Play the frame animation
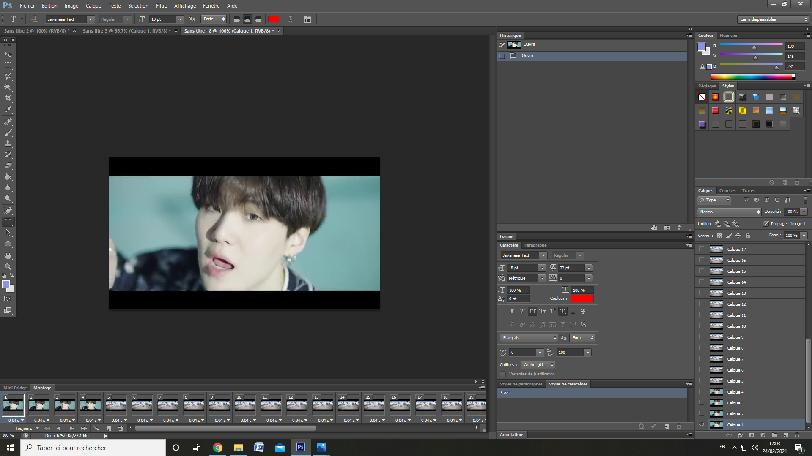Viewport: 812px width, 456px height. (71, 428)
